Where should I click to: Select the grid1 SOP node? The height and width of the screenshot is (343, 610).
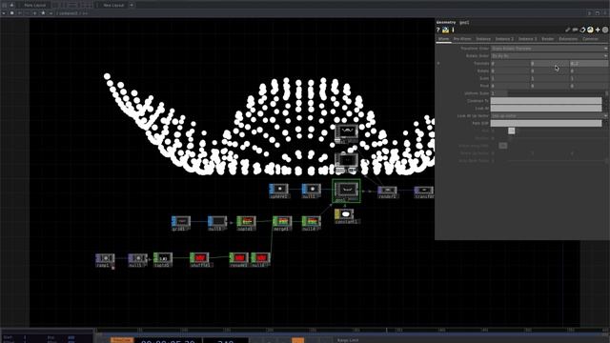tap(181, 223)
